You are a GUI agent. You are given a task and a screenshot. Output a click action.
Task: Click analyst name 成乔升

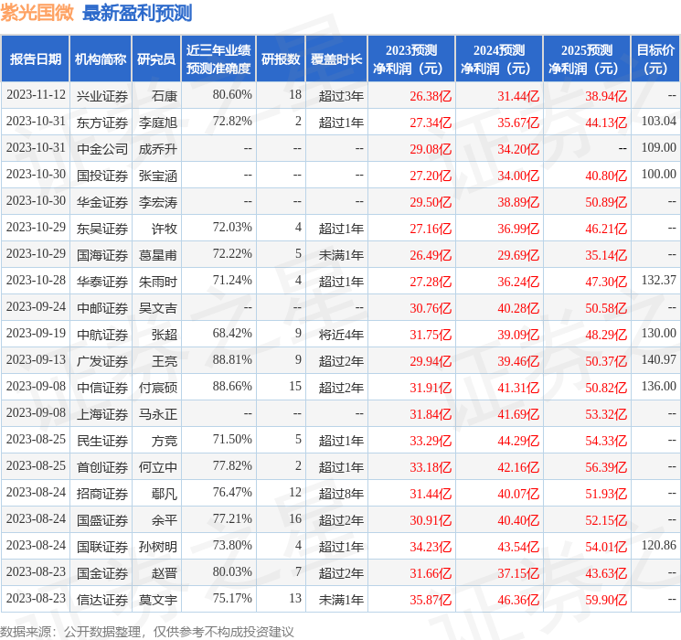[x=158, y=149]
